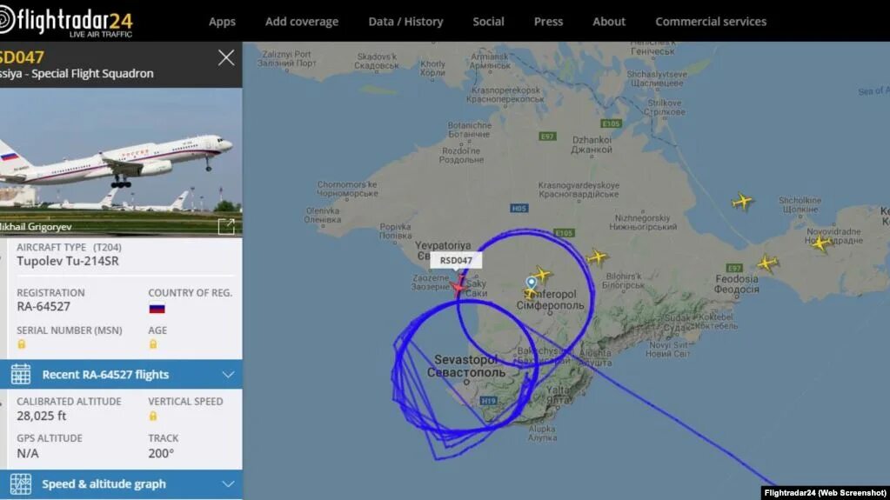Open the Apps menu
Viewport: 890px width, 500px height.
[x=222, y=22]
